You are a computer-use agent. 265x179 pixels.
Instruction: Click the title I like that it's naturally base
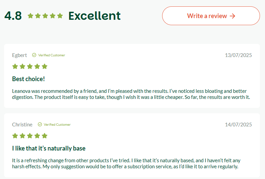[49, 148]
